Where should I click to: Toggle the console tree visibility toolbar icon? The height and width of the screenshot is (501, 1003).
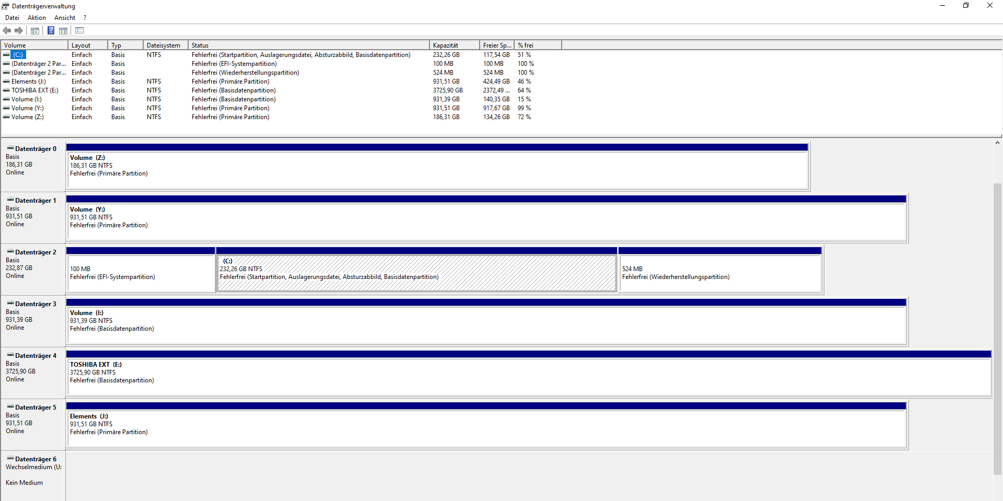click(x=34, y=30)
